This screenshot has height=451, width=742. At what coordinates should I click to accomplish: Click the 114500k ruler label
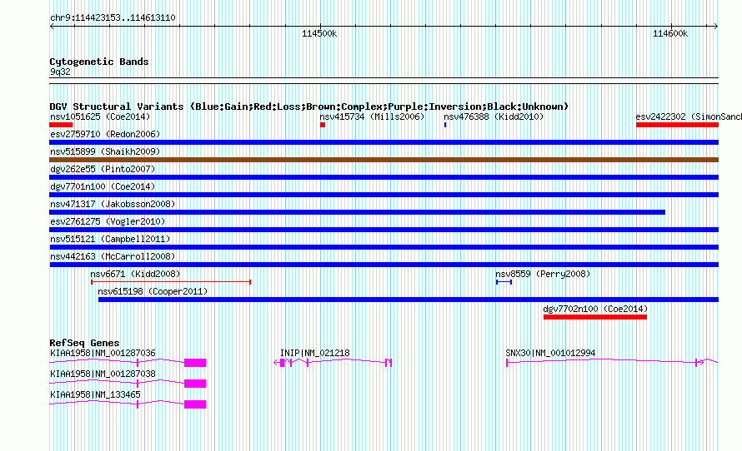pos(319,33)
